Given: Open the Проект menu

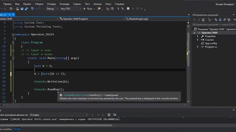Looking at the screenshot, I should pos(27,4).
